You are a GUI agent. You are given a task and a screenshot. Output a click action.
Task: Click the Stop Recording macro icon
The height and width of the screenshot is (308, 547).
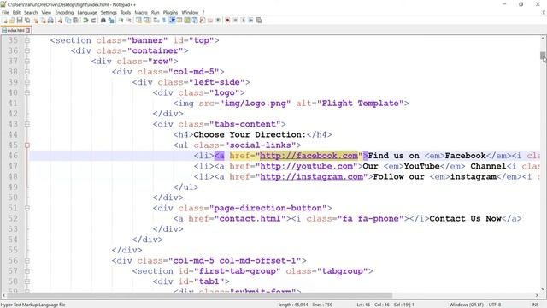pos(235,21)
